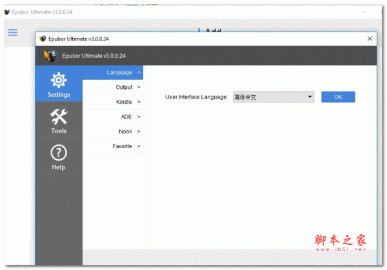The image size is (387, 270).
Task: Open the Tools section in the sidebar
Action: (59, 121)
